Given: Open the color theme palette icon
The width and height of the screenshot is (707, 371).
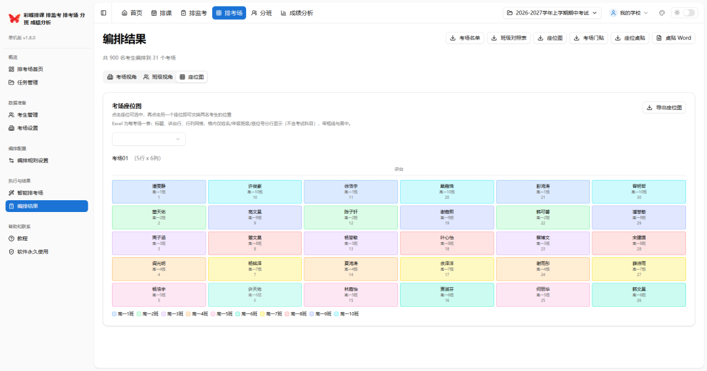Looking at the screenshot, I should coord(662,13).
